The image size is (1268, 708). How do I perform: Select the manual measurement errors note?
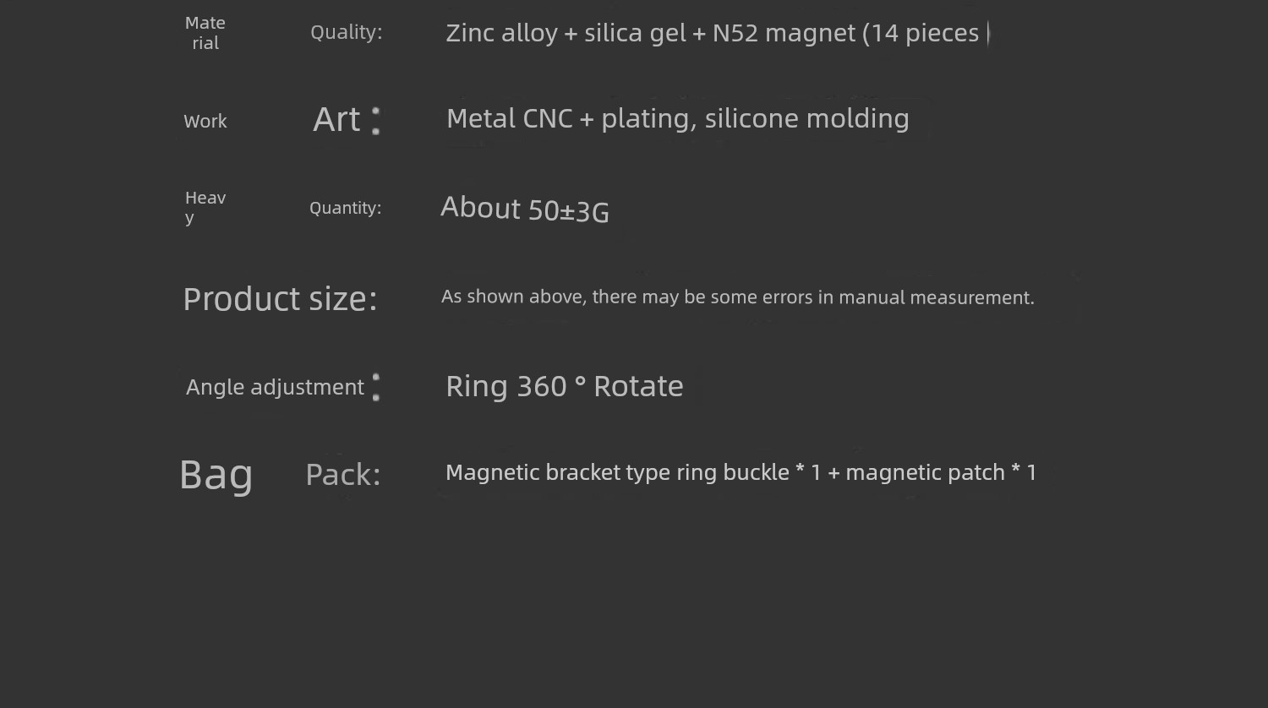point(737,297)
